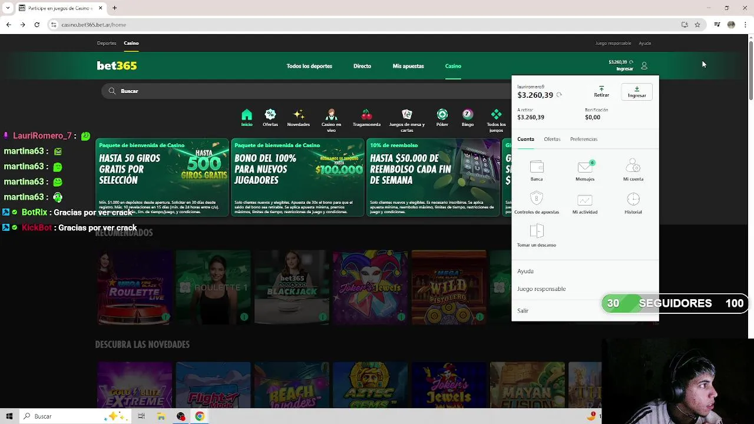Open Juego responsable link in account panel

[x=541, y=289]
